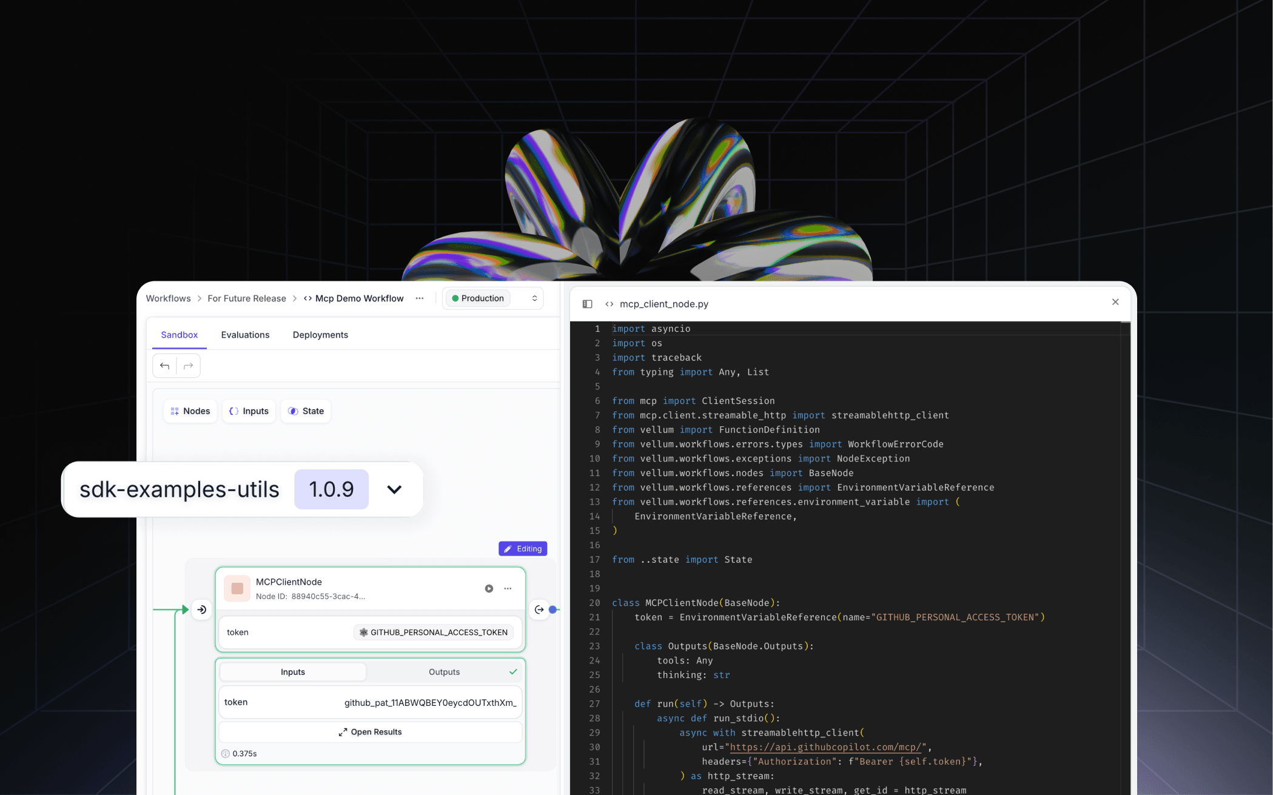Image resolution: width=1273 pixels, height=795 pixels.
Task: Open the MCPClientNode ellipsis menu
Action: point(508,588)
